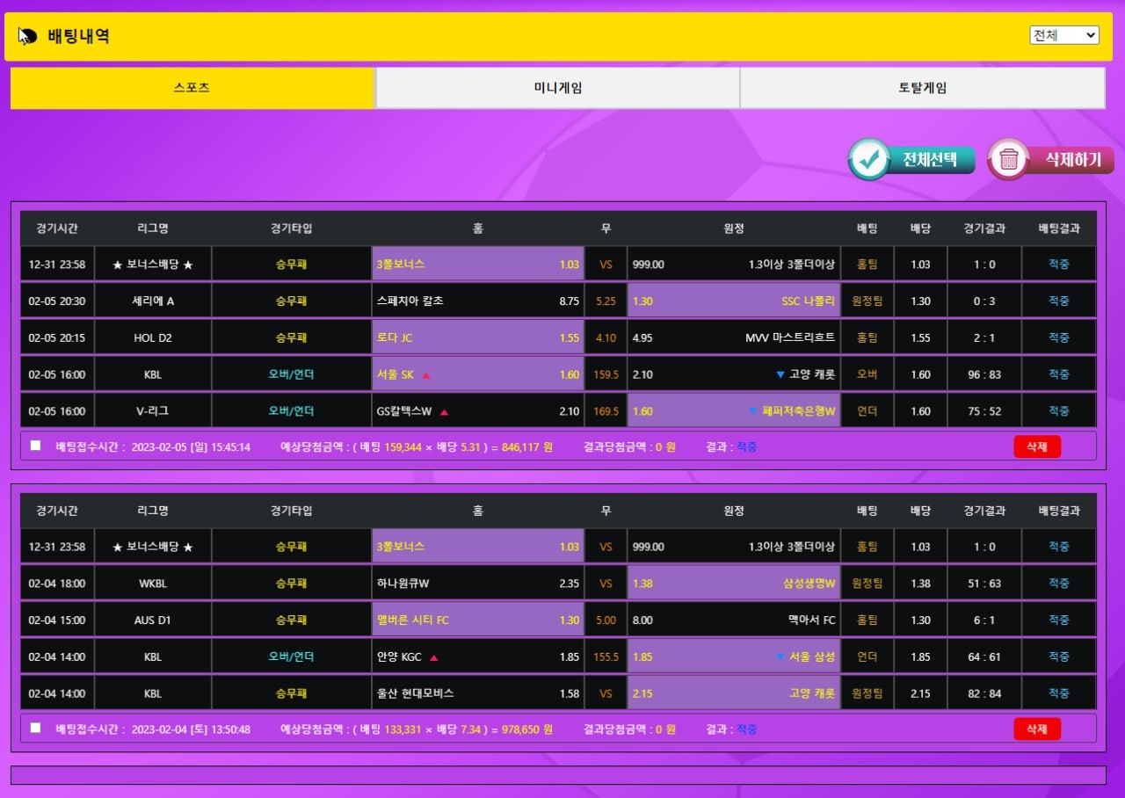1125x798 pixels.
Task: Click the 로다 JC home pick cell
Action: 477,337
